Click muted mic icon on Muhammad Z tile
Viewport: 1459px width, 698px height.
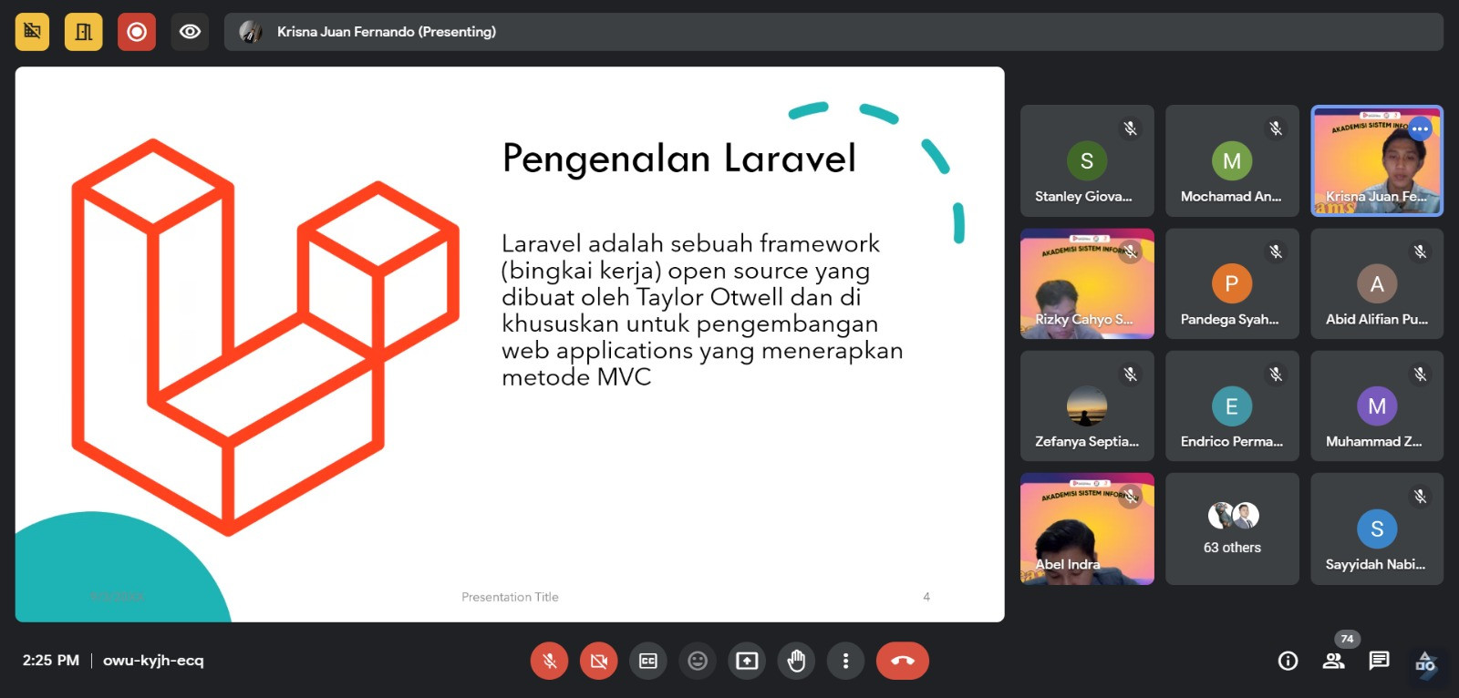(x=1420, y=374)
